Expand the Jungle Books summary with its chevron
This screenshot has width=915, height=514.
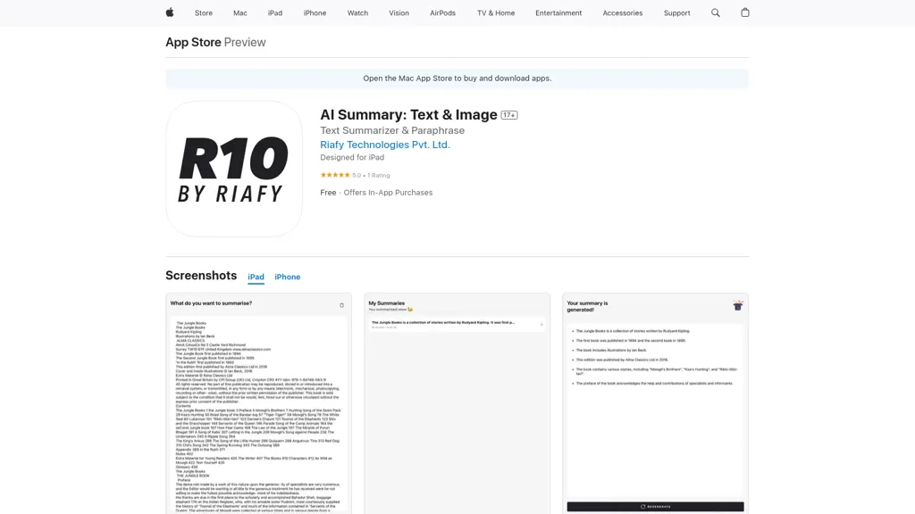pyautogui.click(x=541, y=324)
